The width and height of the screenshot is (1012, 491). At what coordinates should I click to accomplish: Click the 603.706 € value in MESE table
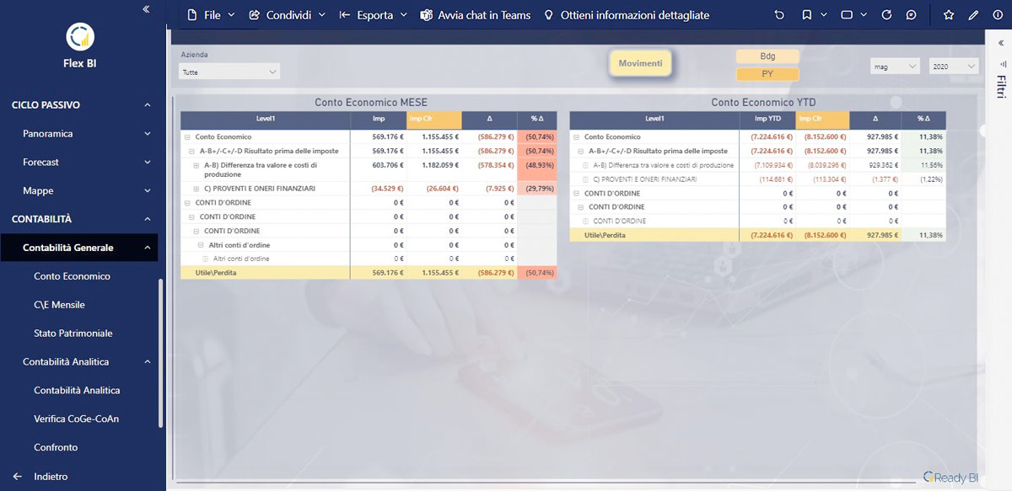coord(390,165)
